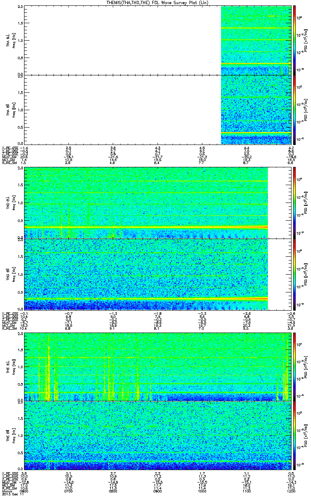Click the THA BII spectrogram data region
Image resolution: width=311 pixels, height=497 pixels.
point(257,109)
